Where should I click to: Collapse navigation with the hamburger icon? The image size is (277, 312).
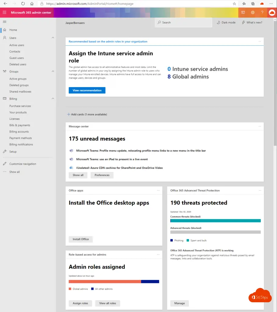(x=5, y=22)
